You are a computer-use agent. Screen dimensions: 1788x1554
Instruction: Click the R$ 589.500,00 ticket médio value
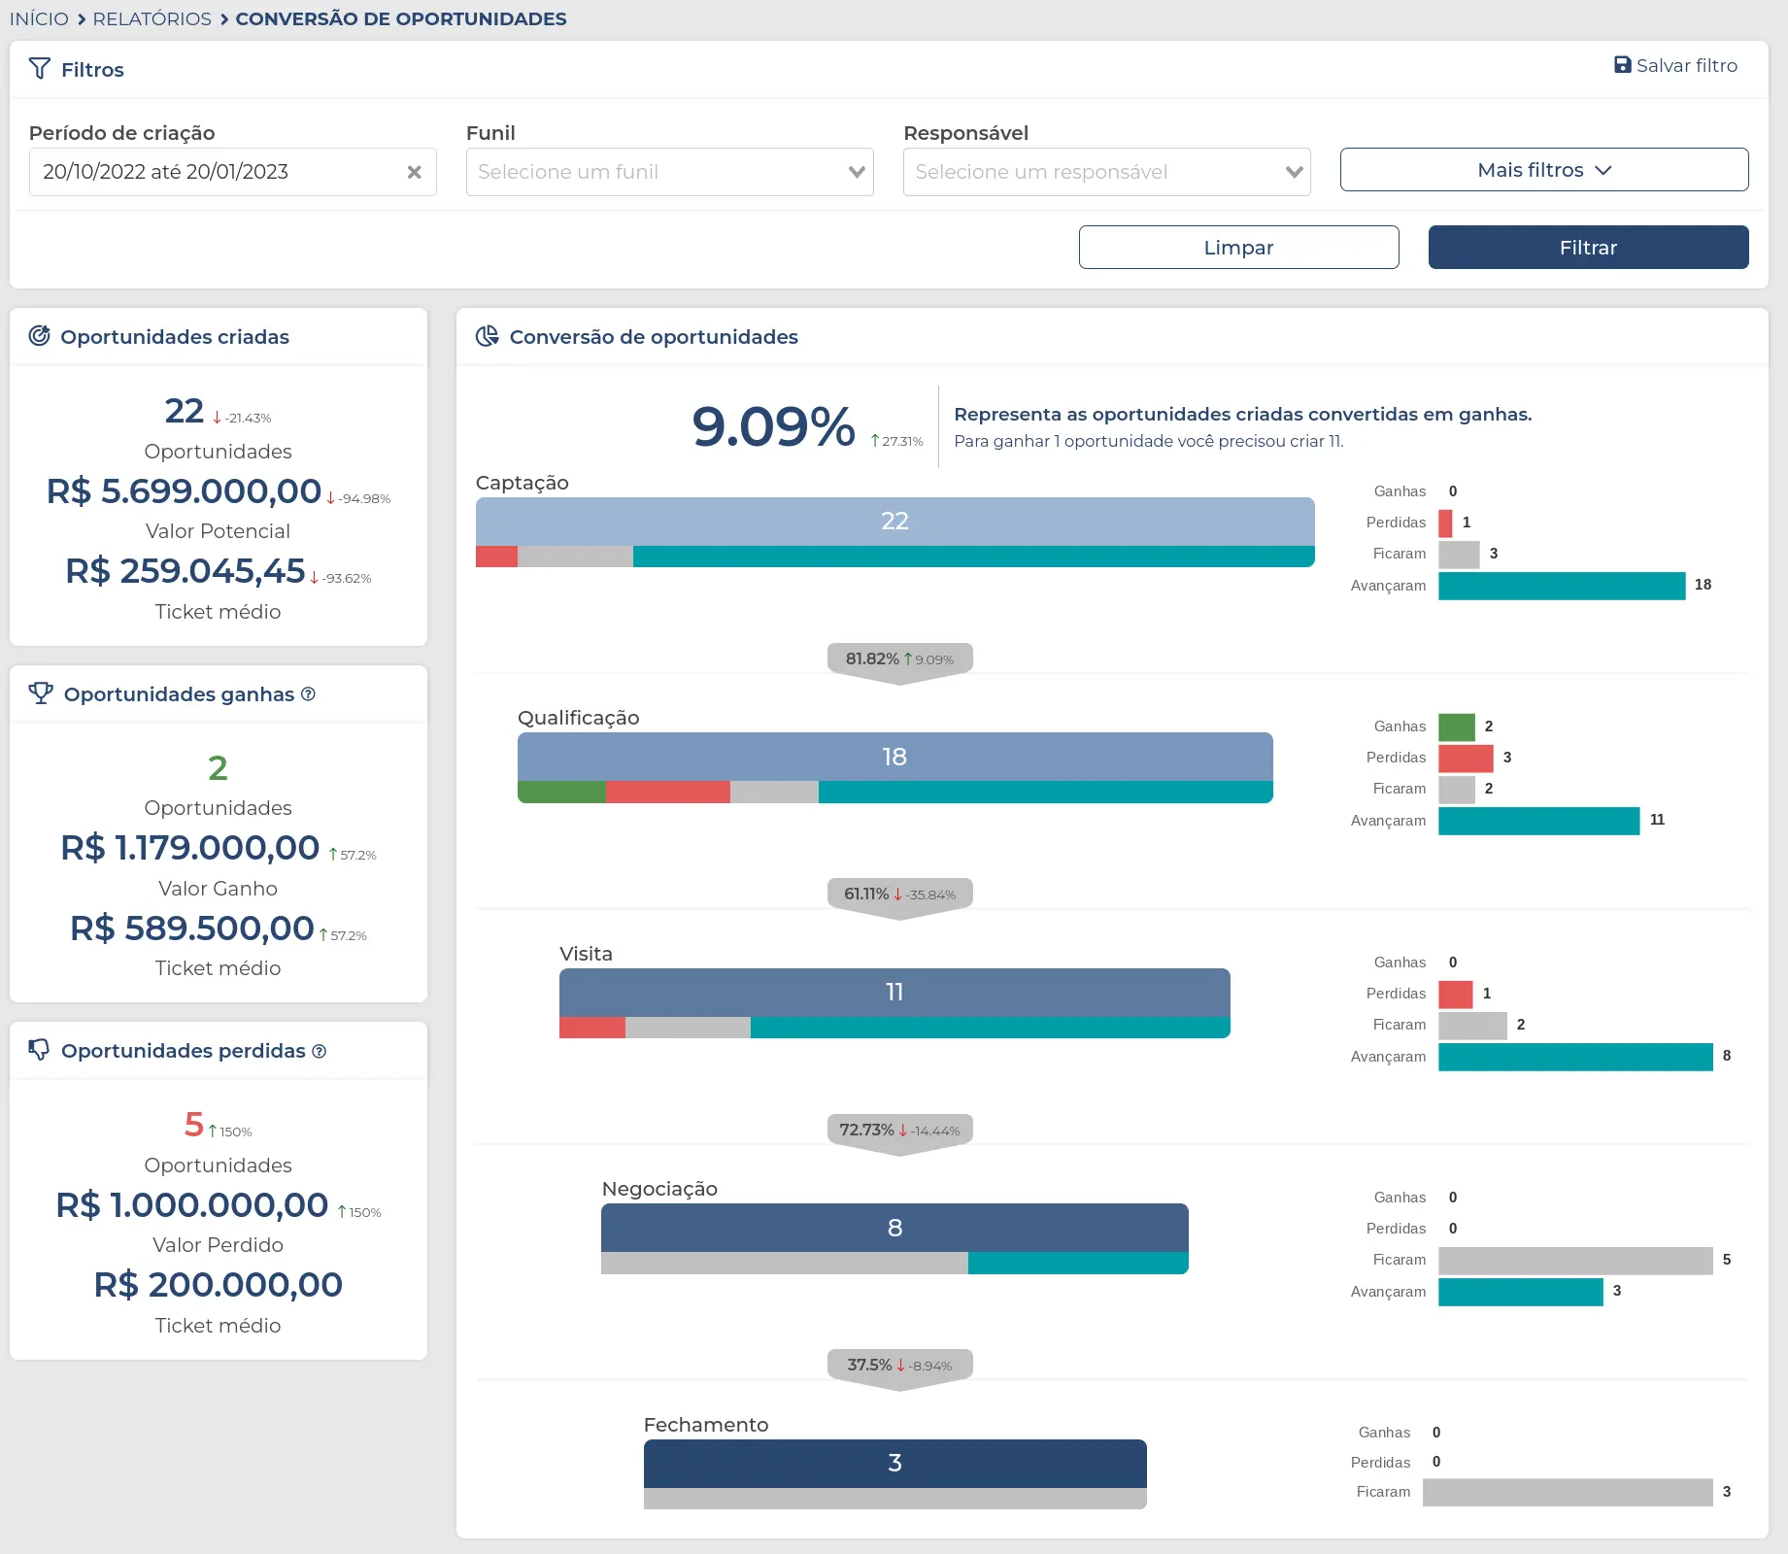[x=192, y=929]
